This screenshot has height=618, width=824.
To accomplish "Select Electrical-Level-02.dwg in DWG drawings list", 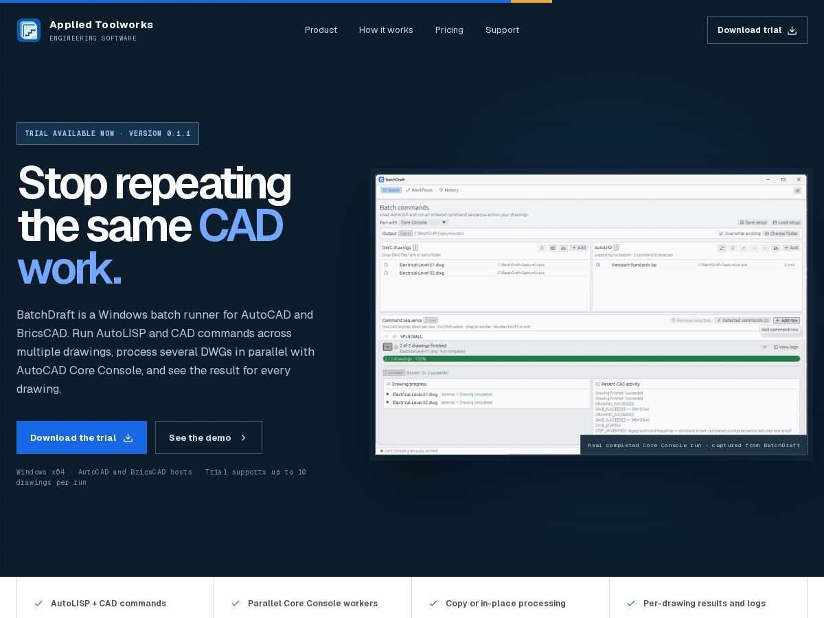I will click(485, 273).
